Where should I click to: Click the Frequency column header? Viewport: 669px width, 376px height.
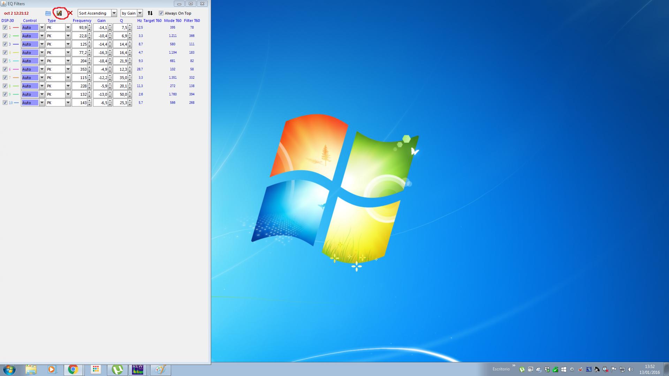pos(82,21)
